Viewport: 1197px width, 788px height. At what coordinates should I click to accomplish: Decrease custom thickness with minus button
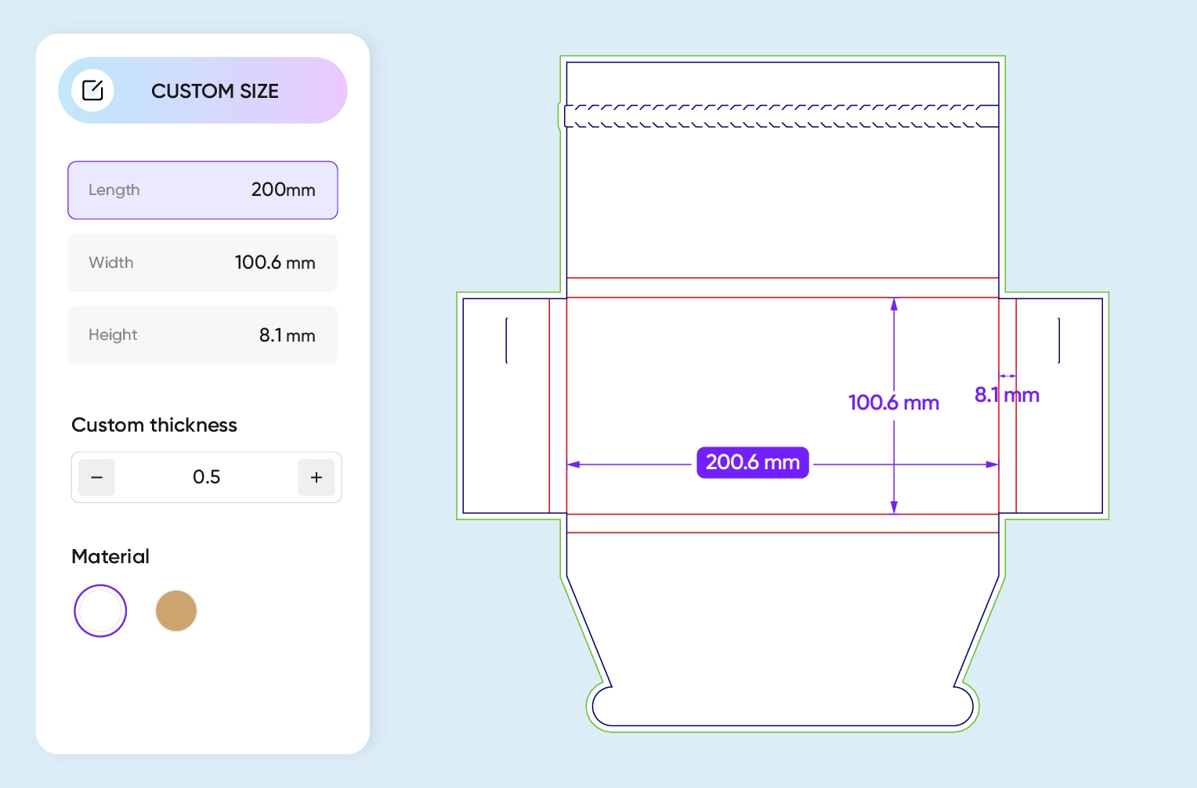pyautogui.click(x=97, y=478)
